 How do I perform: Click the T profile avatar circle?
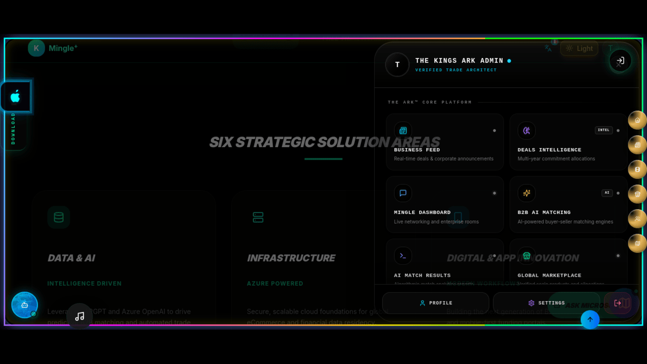click(397, 65)
